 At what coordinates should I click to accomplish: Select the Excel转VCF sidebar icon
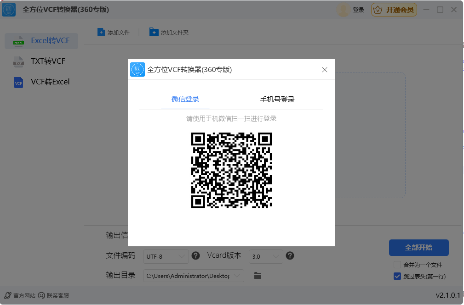19,41
